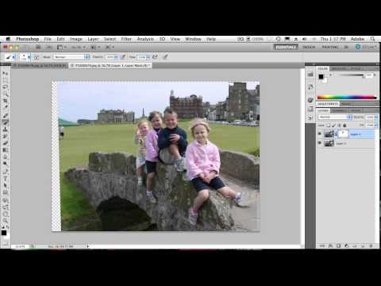Switch to the first document tab
The height and width of the screenshot is (286, 381).
(x=41, y=65)
